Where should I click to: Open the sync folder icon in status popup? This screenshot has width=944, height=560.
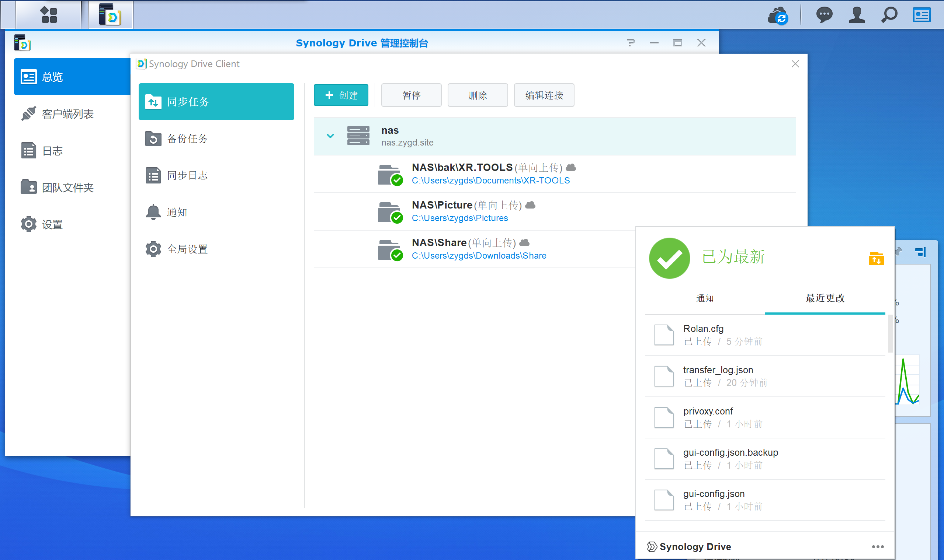[876, 259]
